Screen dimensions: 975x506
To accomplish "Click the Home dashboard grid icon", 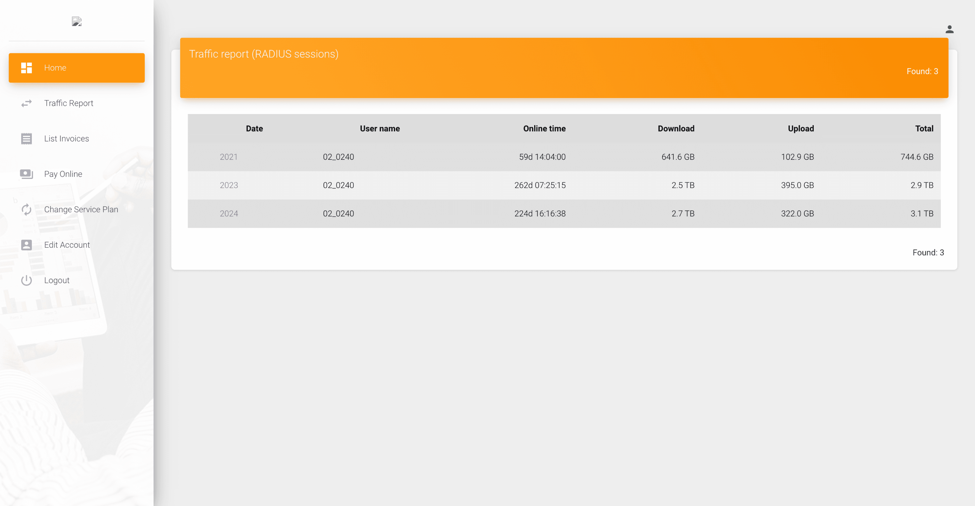I will 26,68.
